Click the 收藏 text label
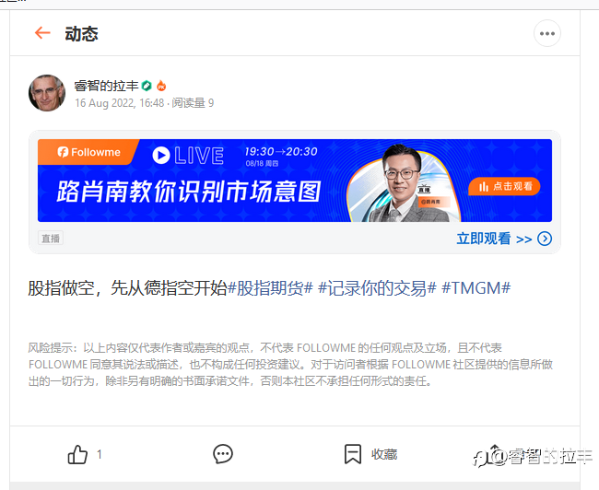599x490 pixels. click(x=384, y=454)
